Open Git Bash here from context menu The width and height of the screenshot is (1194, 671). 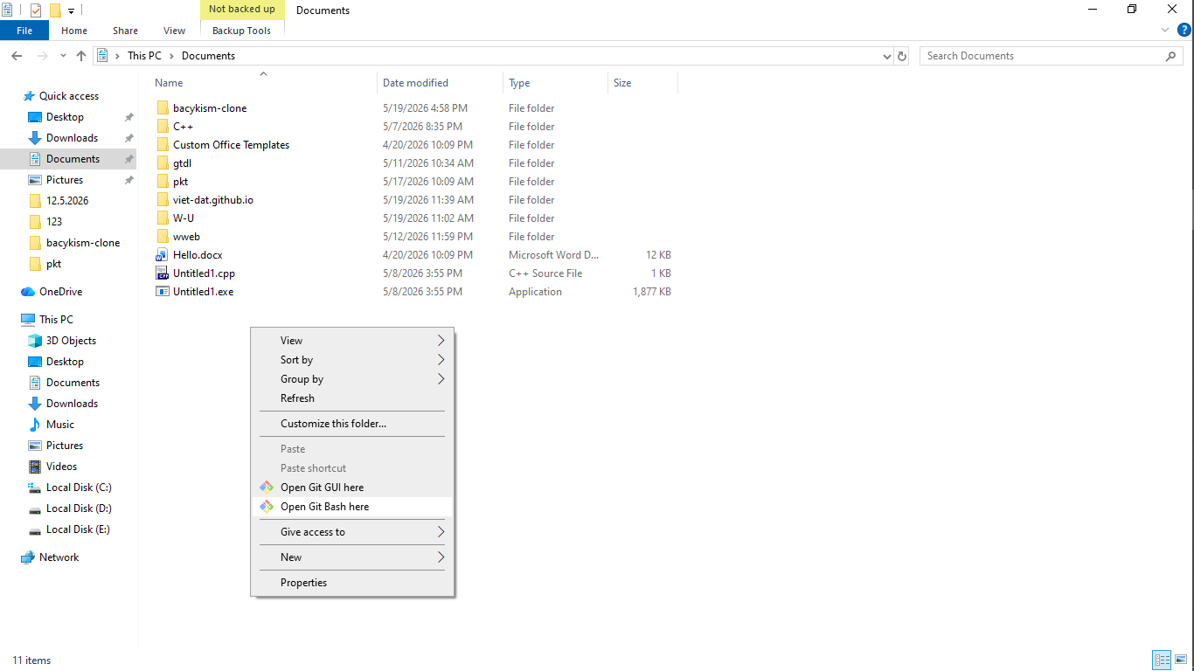352,507
